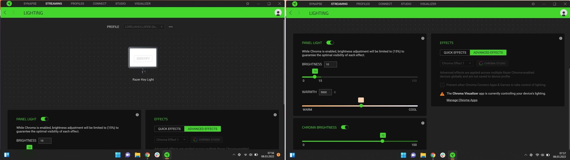The image size is (570, 160).
Task: Click the warmth slider handle
Action: [361, 106]
